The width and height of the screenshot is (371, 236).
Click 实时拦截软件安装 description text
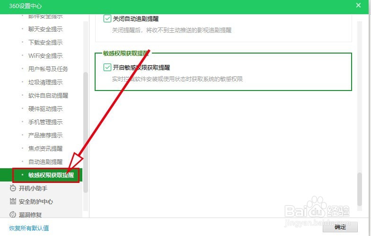[177, 79]
